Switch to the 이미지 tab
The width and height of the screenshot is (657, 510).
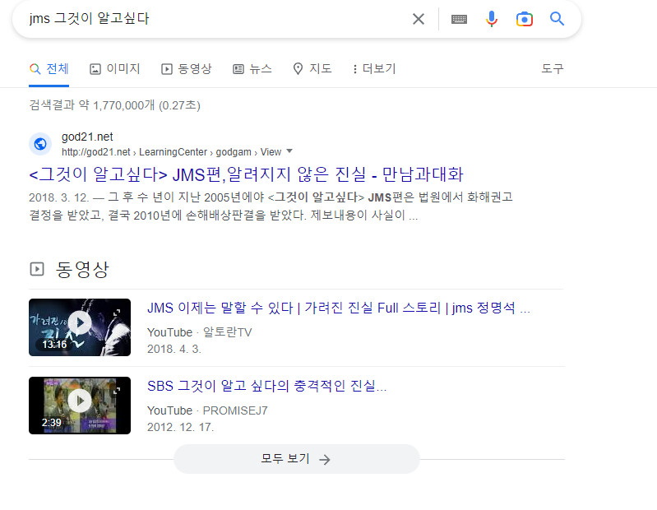[x=115, y=69]
